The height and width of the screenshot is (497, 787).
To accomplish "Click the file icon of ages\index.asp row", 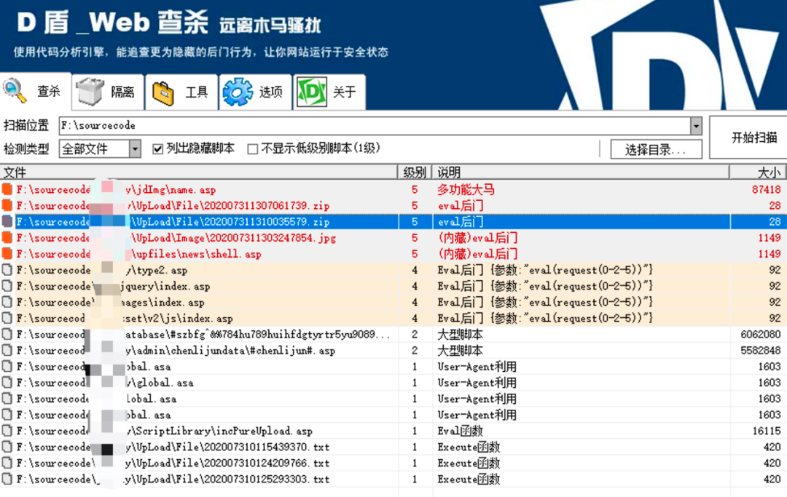I will tap(7, 301).
